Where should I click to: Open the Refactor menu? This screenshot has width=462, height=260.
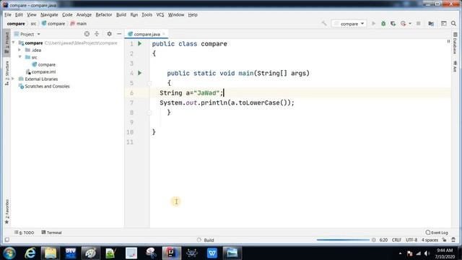104,14
